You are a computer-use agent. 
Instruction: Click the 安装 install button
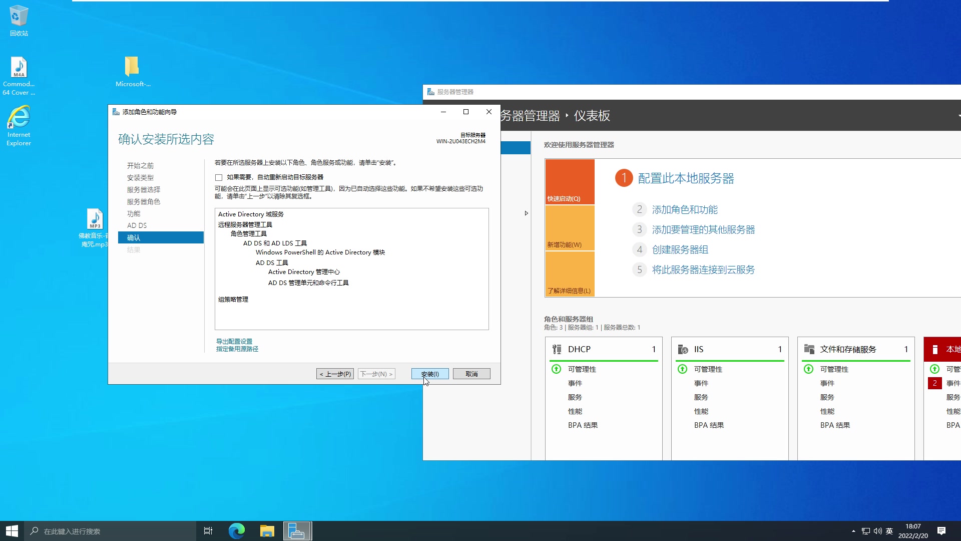[x=430, y=374]
